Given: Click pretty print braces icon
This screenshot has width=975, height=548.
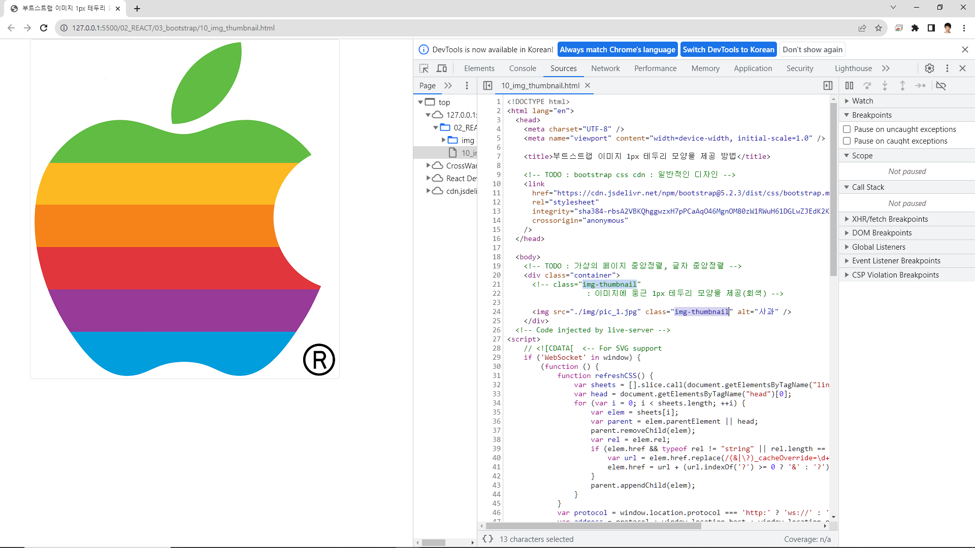Looking at the screenshot, I should [487, 539].
